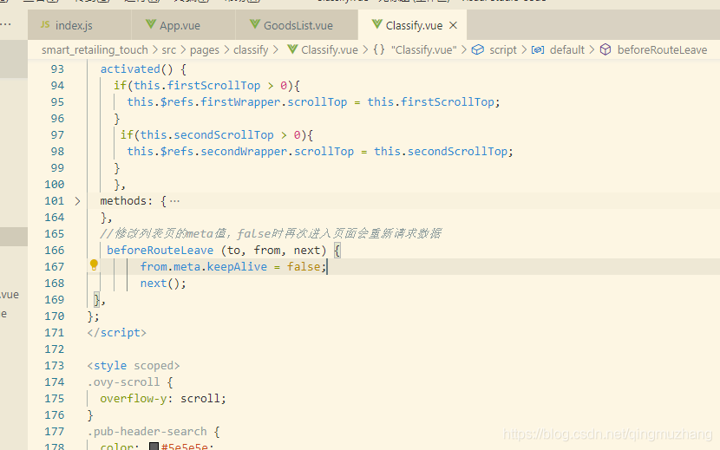Open the default breadcrumb item

[567, 49]
